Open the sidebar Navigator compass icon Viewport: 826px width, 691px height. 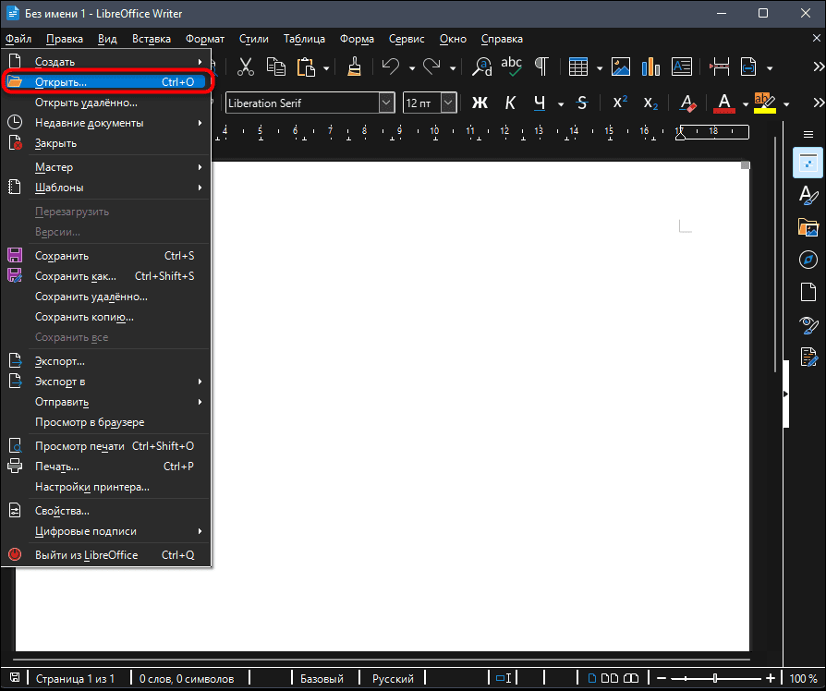click(x=808, y=259)
